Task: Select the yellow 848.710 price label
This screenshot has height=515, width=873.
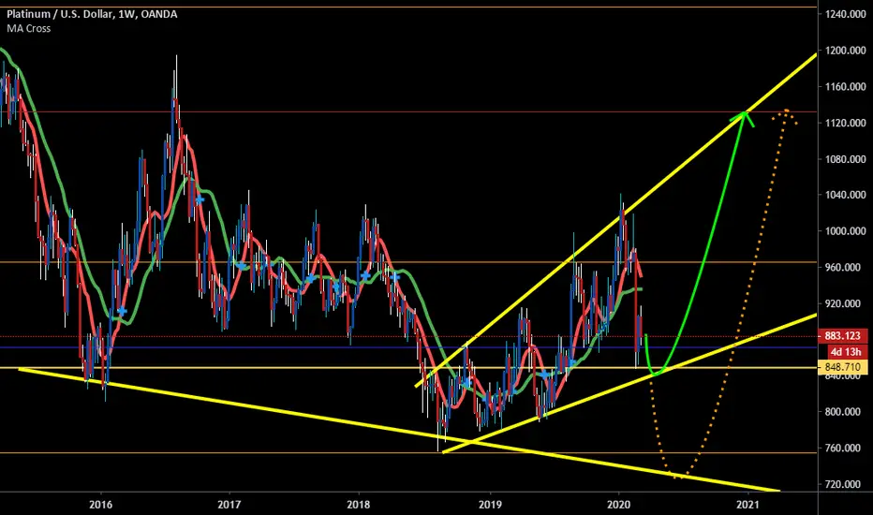Action: pyautogui.click(x=842, y=367)
